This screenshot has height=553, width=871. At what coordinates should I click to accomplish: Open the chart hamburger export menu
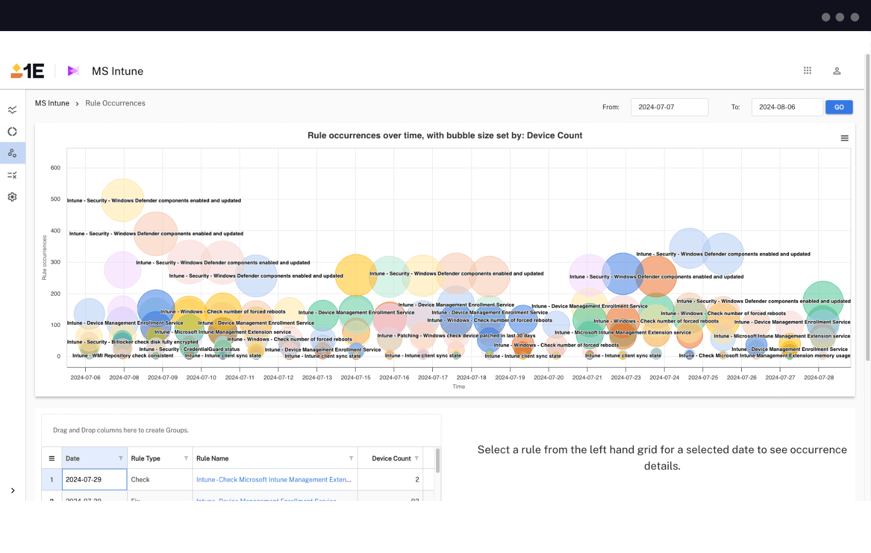pos(844,138)
